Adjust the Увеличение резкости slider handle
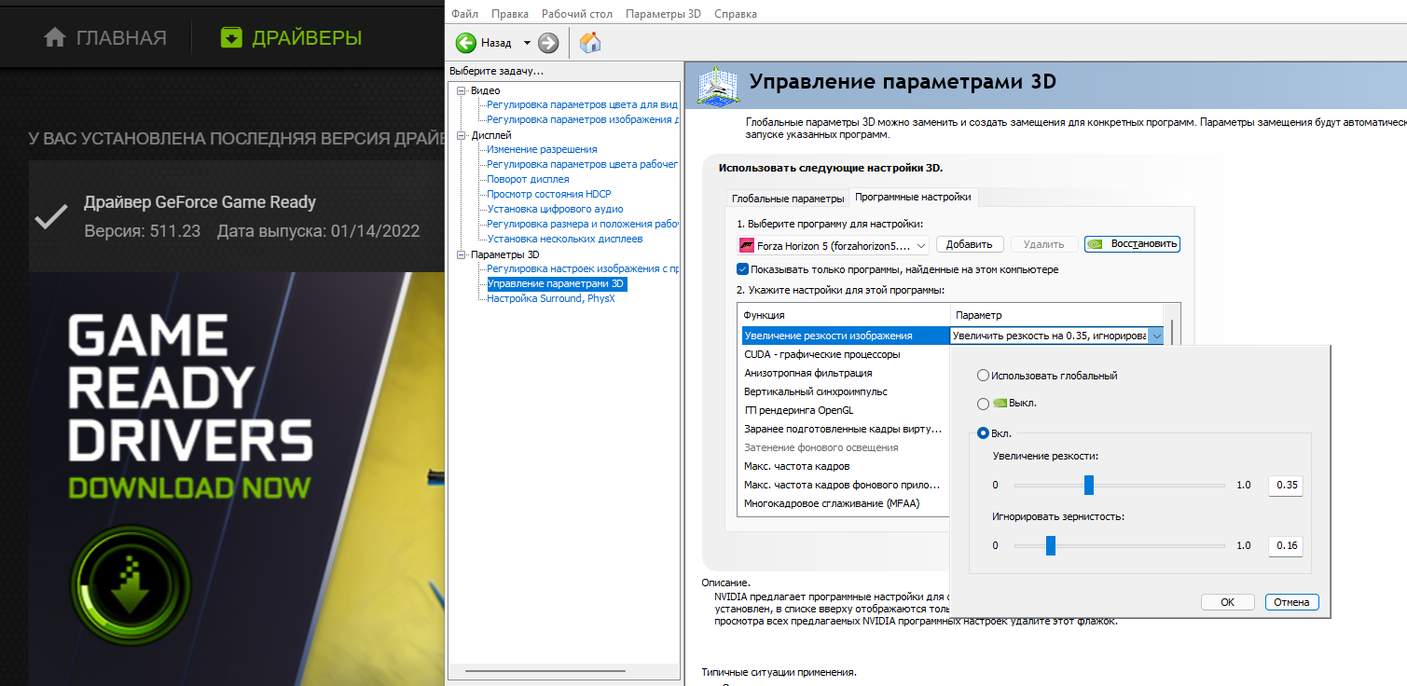The height and width of the screenshot is (686, 1407). (x=1088, y=485)
